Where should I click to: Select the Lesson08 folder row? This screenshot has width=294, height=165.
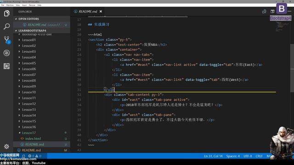[42, 81]
